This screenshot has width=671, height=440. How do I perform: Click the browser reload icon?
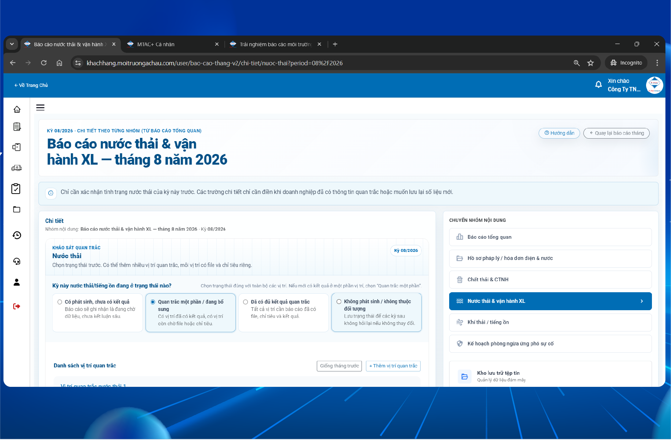coord(44,63)
